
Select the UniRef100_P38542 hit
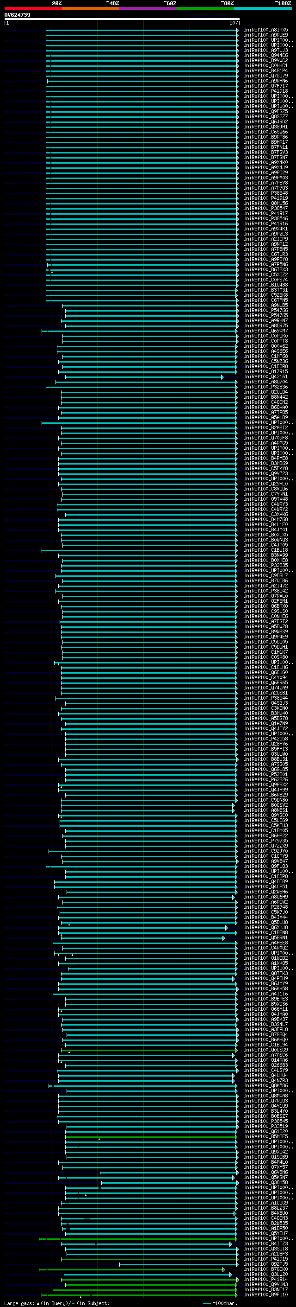point(265,591)
